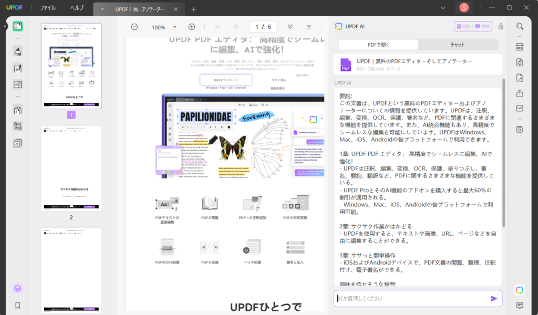
Task: Send the AI question arrow
Action: pos(494,299)
